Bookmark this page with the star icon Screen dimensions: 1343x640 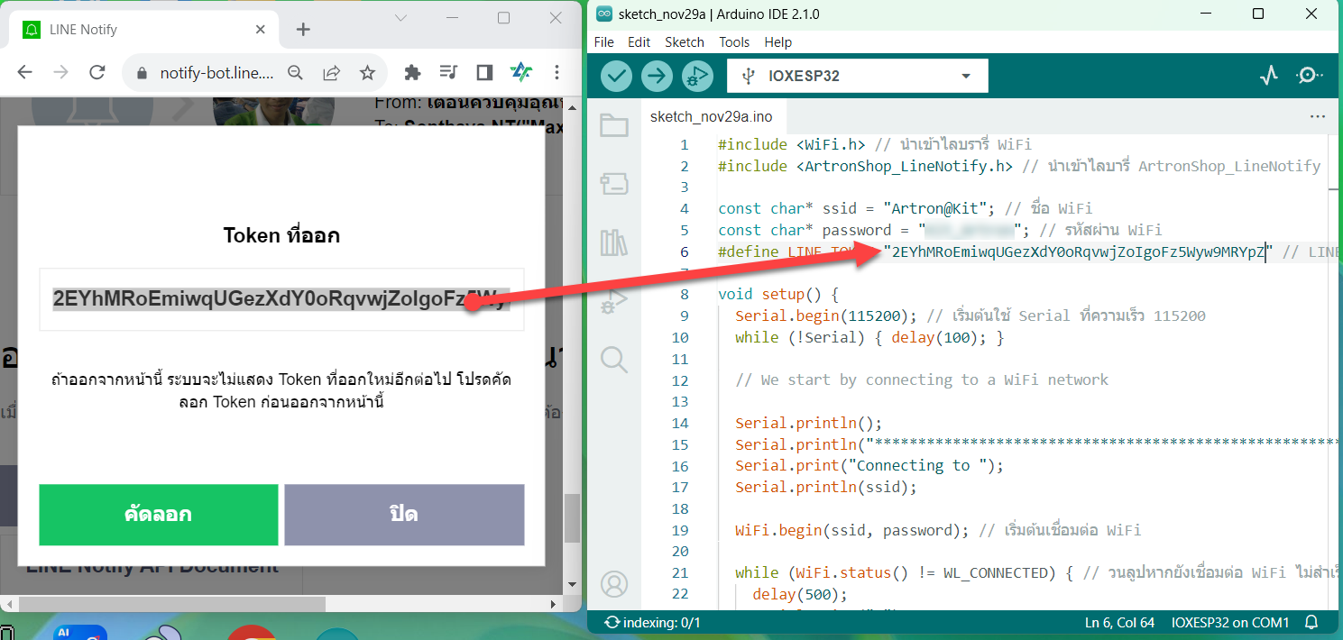367,73
